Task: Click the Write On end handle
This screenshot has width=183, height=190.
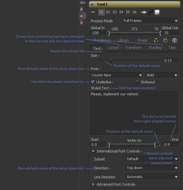Action: coord(155,145)
